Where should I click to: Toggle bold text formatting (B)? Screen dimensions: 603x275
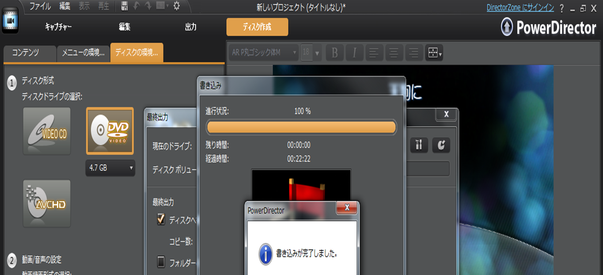click(335, 53)
